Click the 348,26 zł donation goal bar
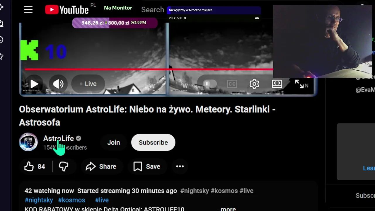The image size is (375, 211). (x=115, y=23)
